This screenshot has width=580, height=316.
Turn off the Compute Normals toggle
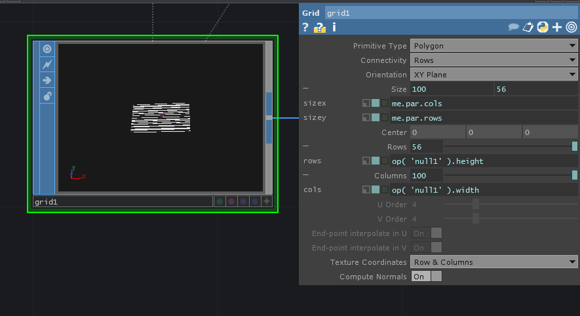point(426,277)
